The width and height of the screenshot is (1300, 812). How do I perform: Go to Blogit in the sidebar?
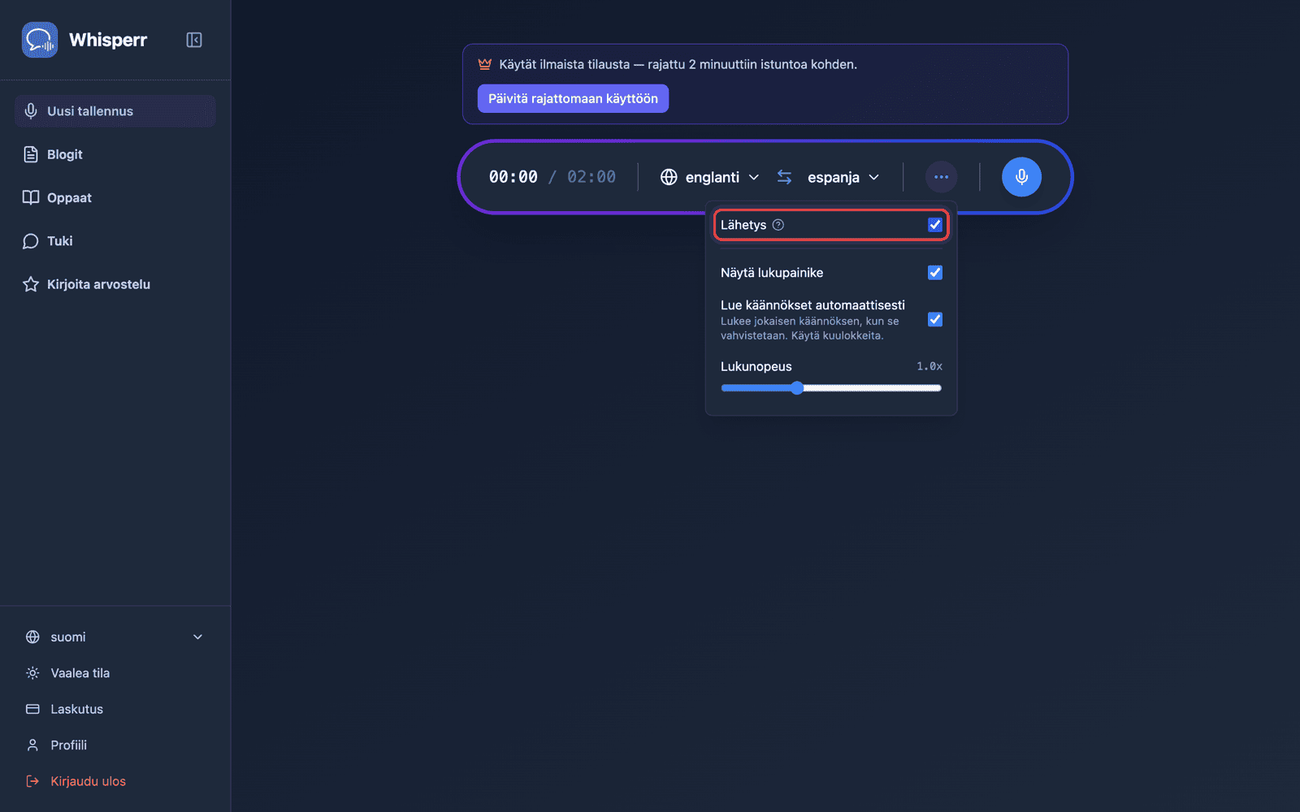[x=115, y=154]
